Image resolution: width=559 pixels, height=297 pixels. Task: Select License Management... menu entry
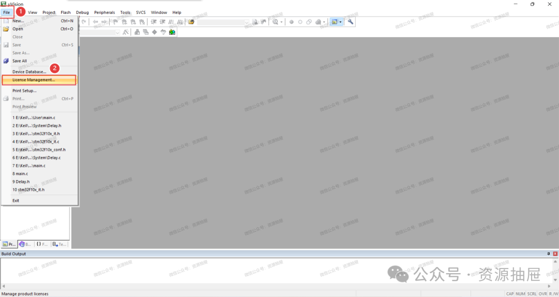pyautogui.click(x=39, y=80)
